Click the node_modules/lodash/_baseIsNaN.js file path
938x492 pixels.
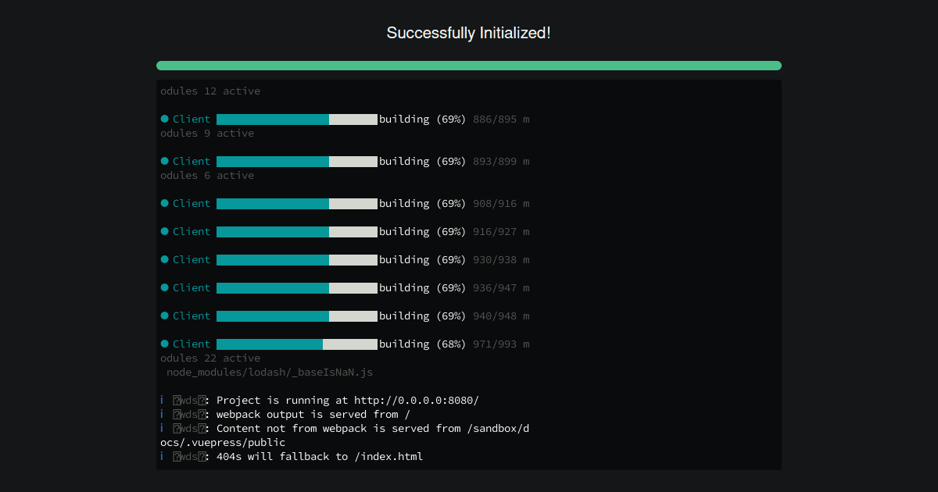270,372
